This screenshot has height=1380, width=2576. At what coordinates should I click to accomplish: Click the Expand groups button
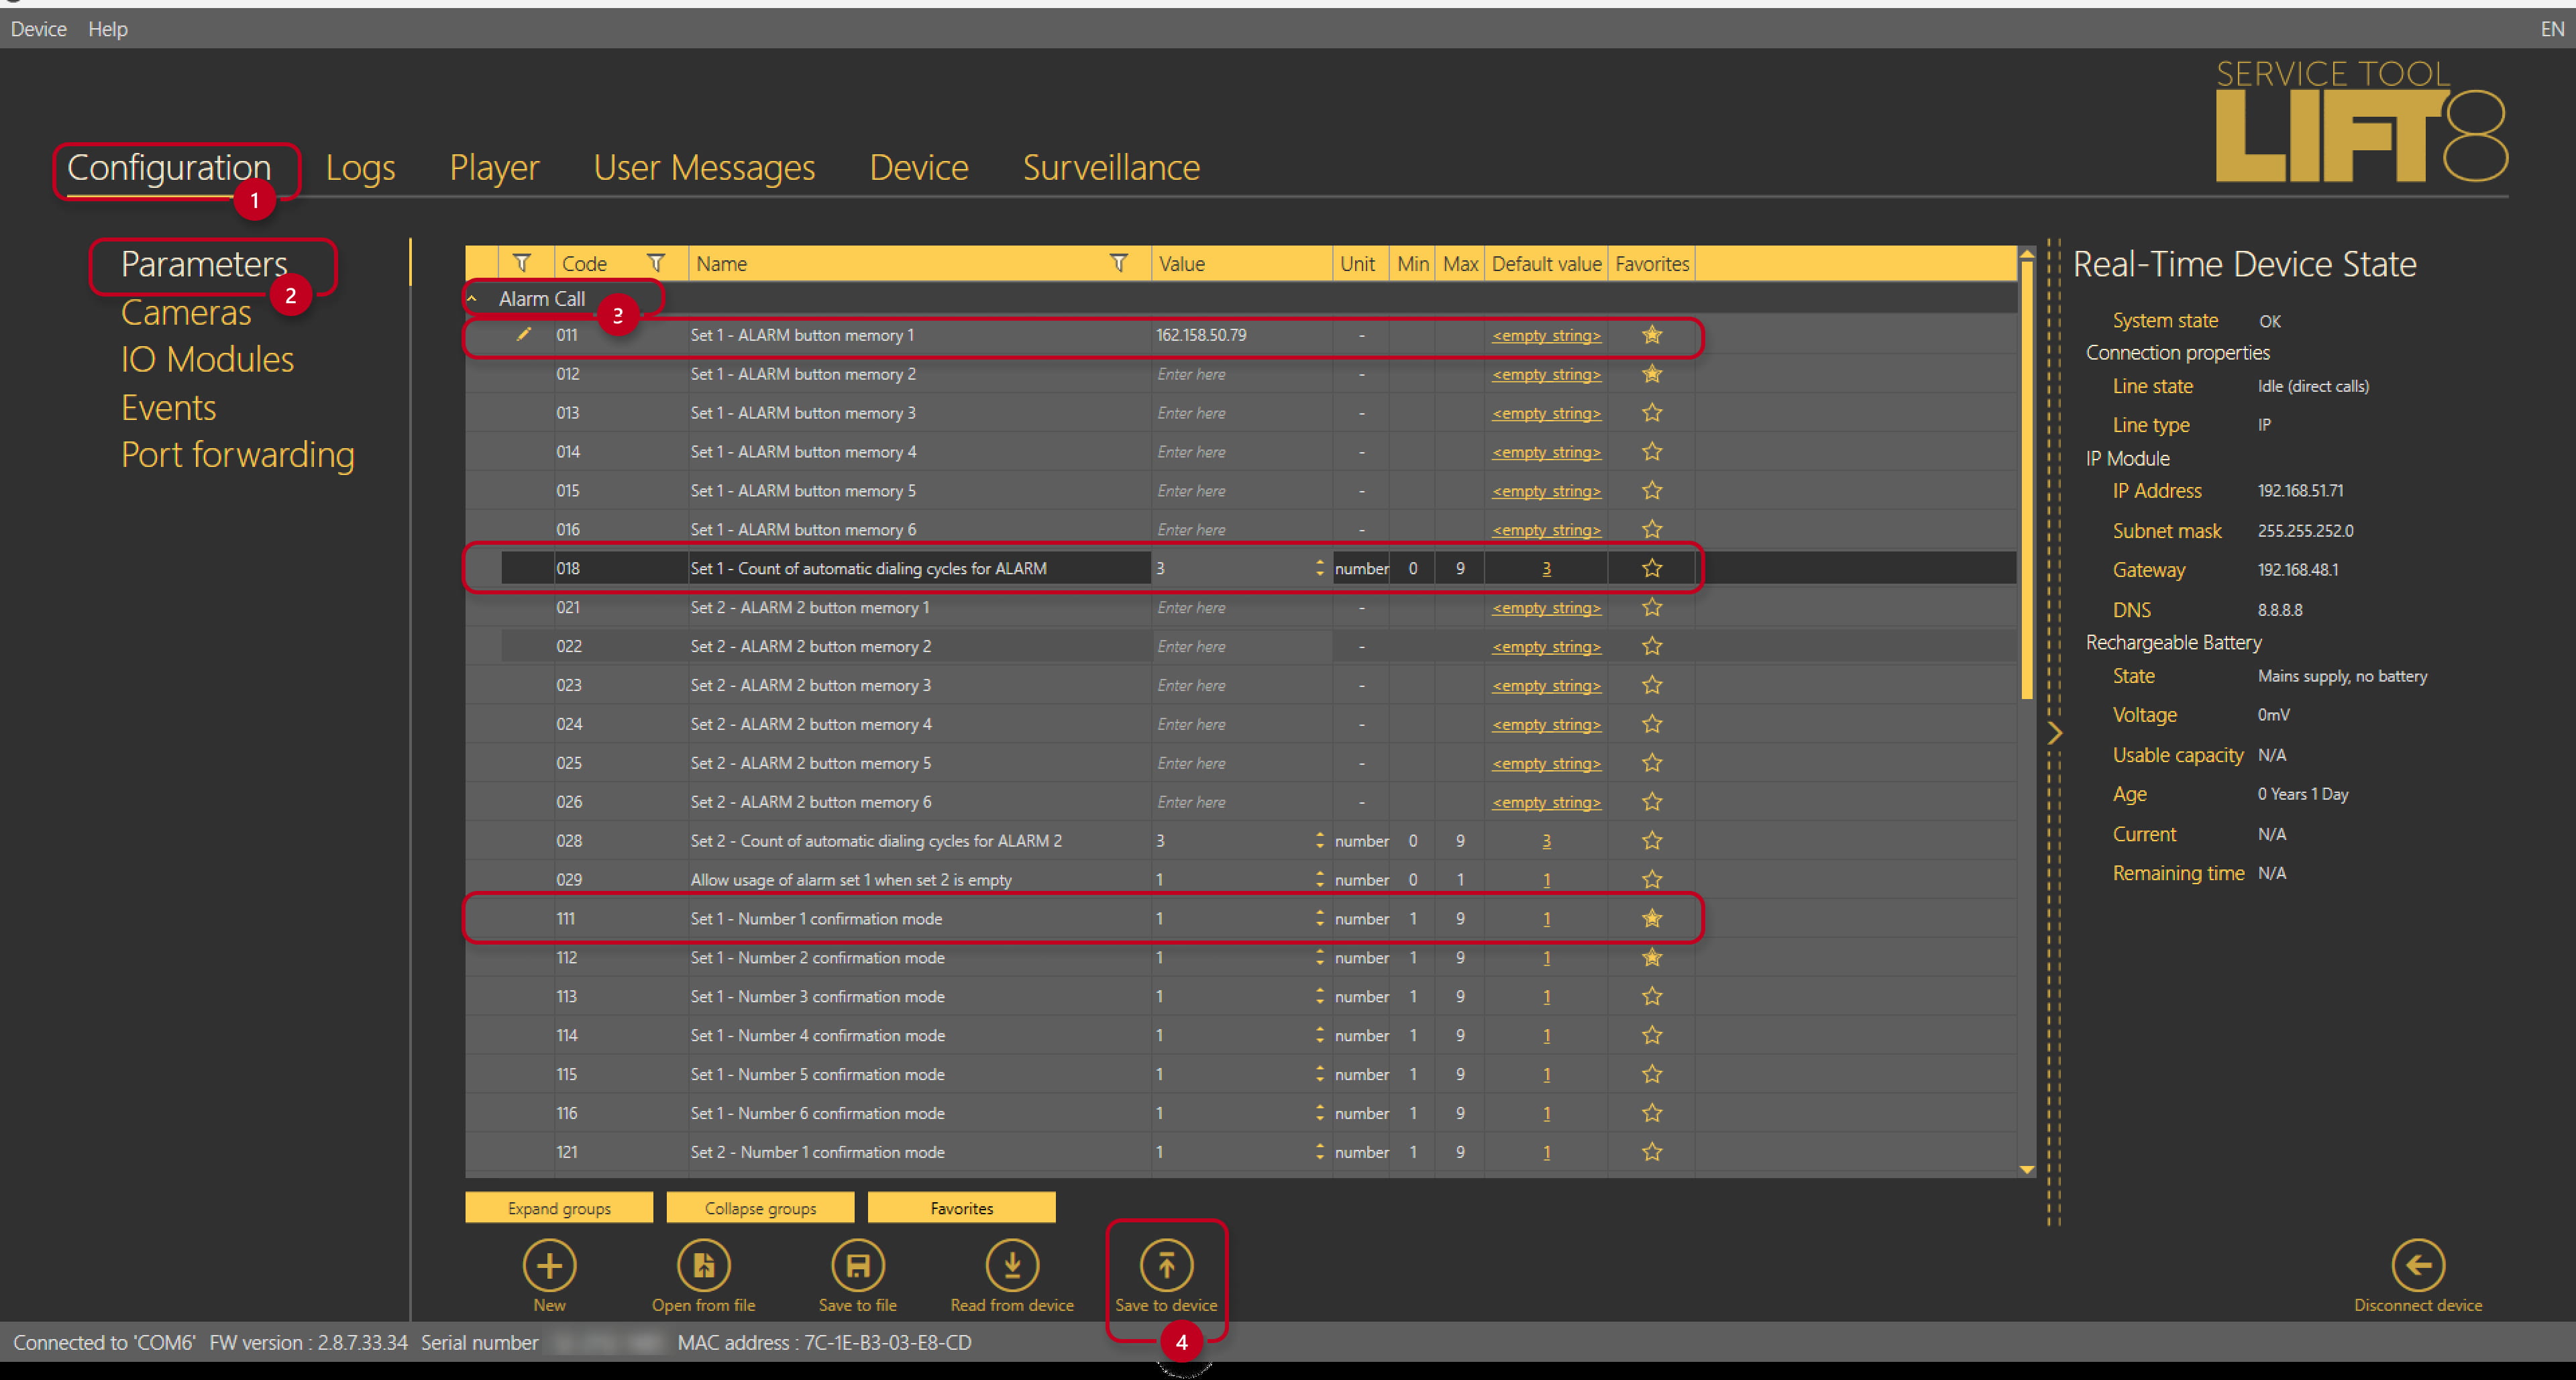[559, 1207]
